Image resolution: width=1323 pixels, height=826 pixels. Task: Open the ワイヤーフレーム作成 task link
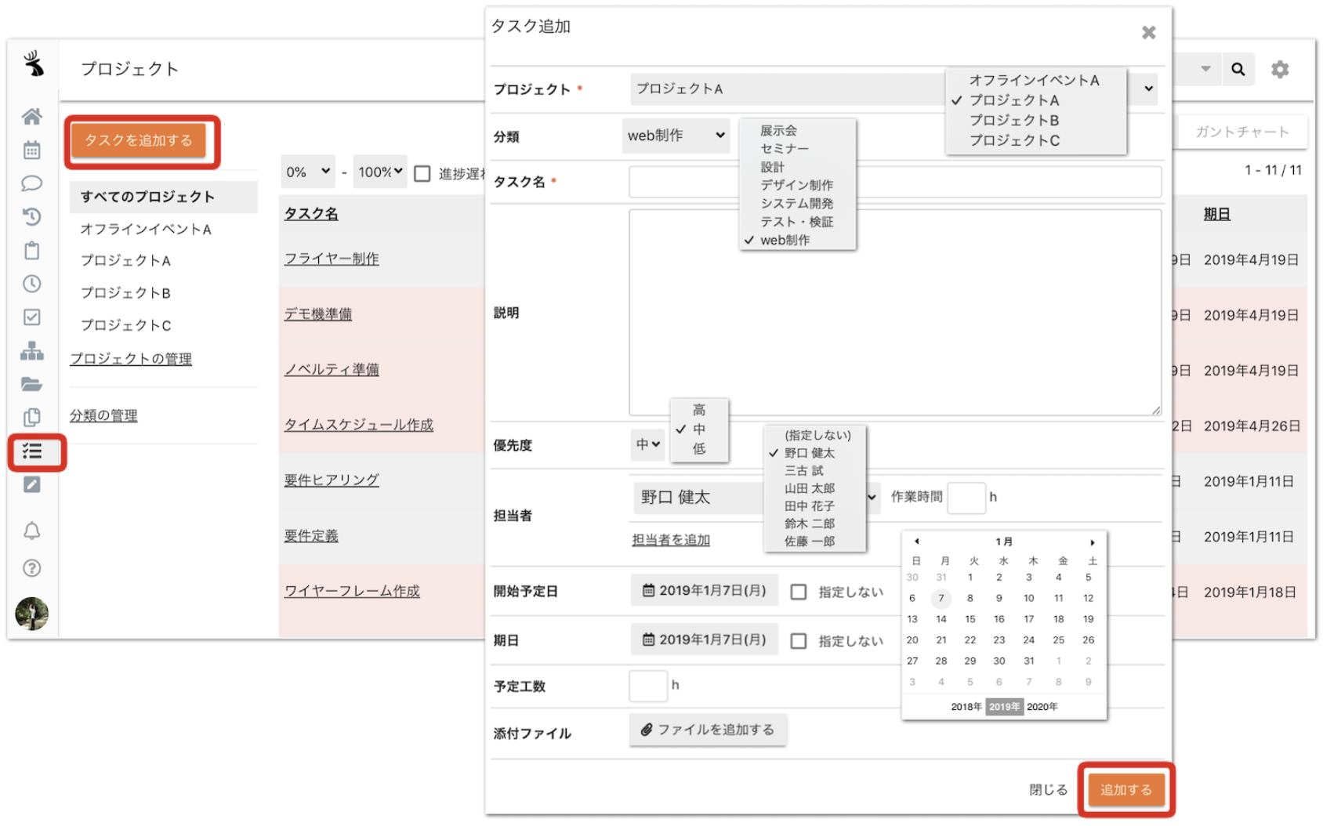(x=352, y=591)
